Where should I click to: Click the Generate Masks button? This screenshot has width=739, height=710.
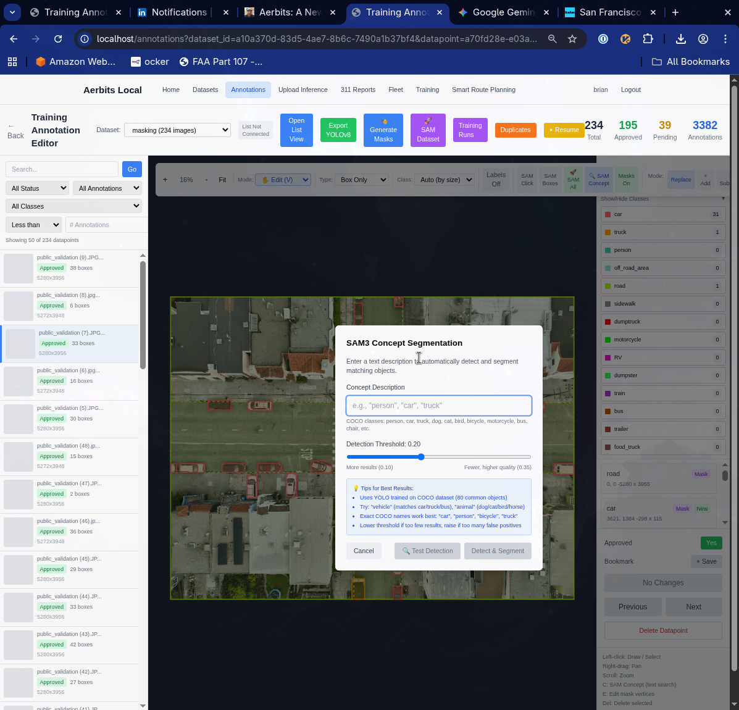point(383,130)
